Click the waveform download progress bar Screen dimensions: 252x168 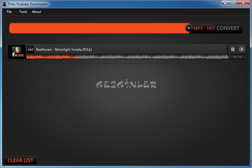click(x=127, y=57)
